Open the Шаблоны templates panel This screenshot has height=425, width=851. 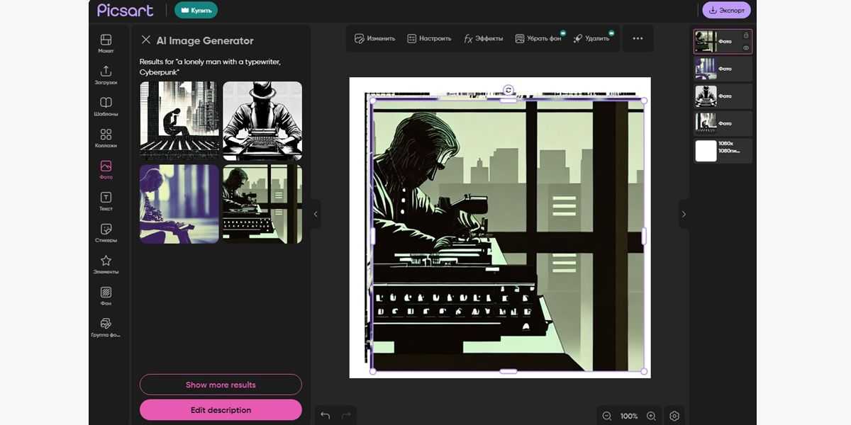pyautogui.click(x=106, y=106)
